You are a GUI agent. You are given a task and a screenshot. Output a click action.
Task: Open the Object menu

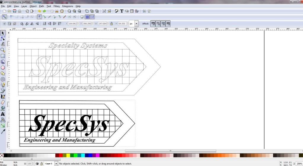click(x=33, y=6)
